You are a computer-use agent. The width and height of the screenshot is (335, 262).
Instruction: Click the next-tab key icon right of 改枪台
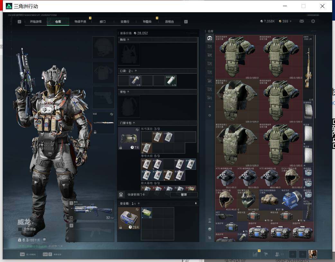[186, 22]
